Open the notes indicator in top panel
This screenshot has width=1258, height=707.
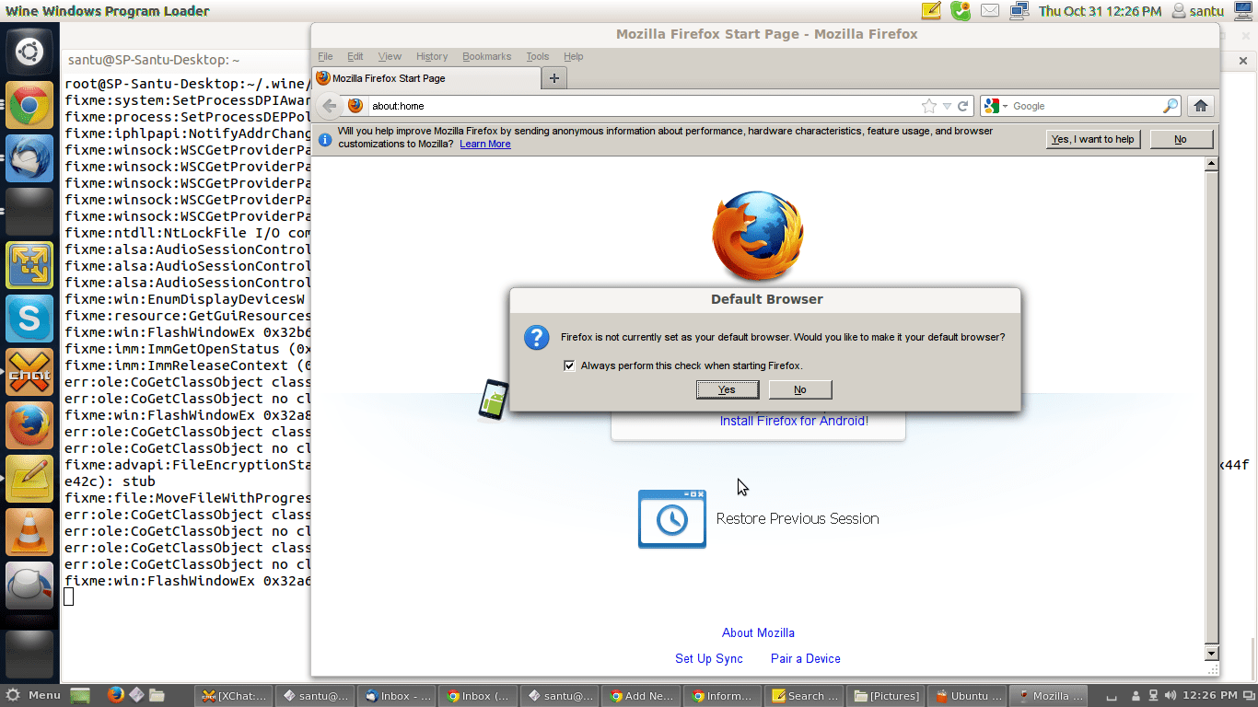click(931, 11)
